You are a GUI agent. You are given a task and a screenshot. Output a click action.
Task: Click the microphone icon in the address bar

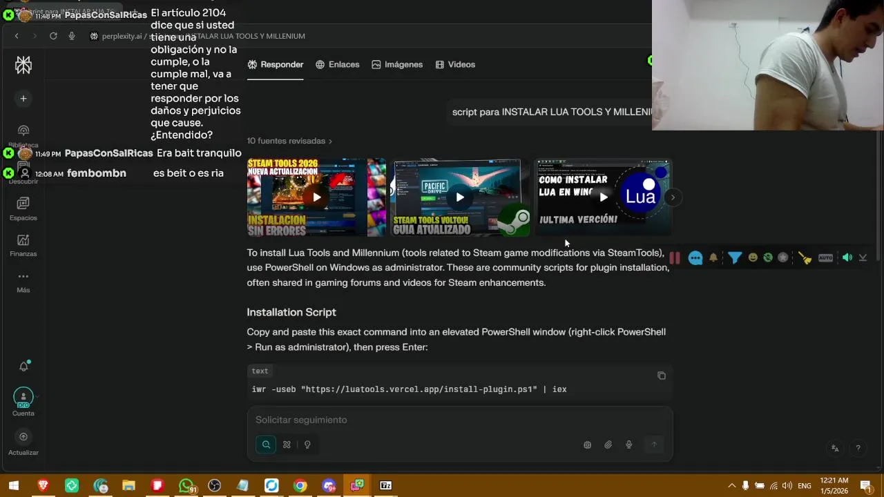(72, 36)
